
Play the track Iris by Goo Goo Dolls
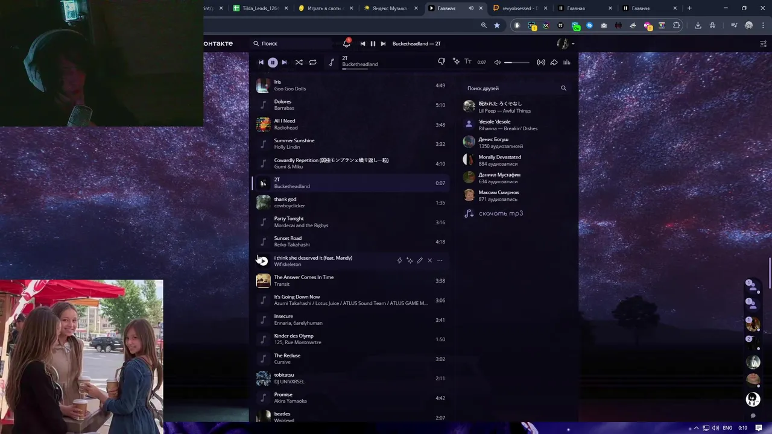[263, 86]
